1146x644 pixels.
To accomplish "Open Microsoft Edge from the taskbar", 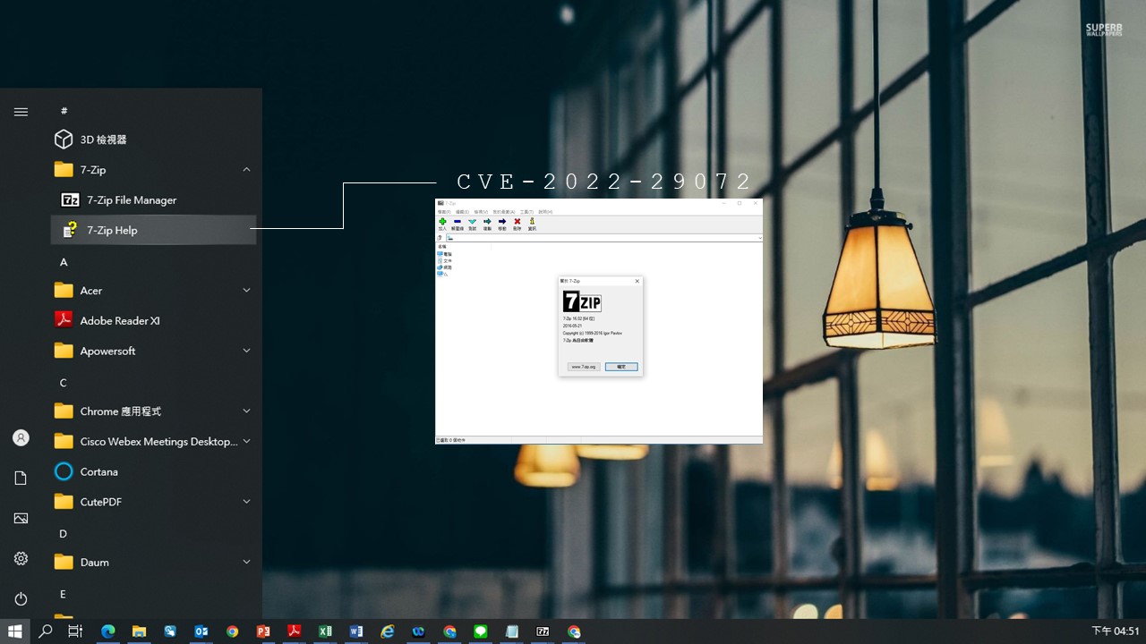I will click(108, 631).
